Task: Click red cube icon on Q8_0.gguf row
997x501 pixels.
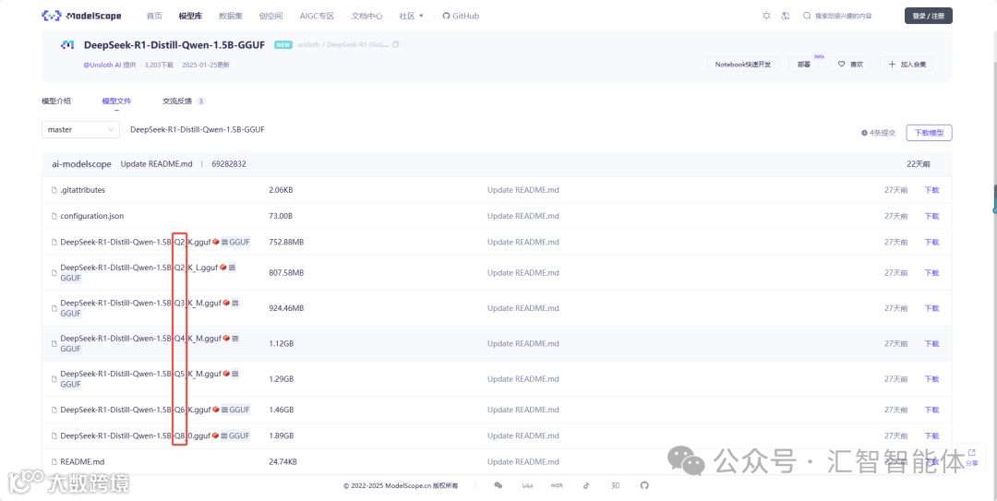Action: coord(216,436)
